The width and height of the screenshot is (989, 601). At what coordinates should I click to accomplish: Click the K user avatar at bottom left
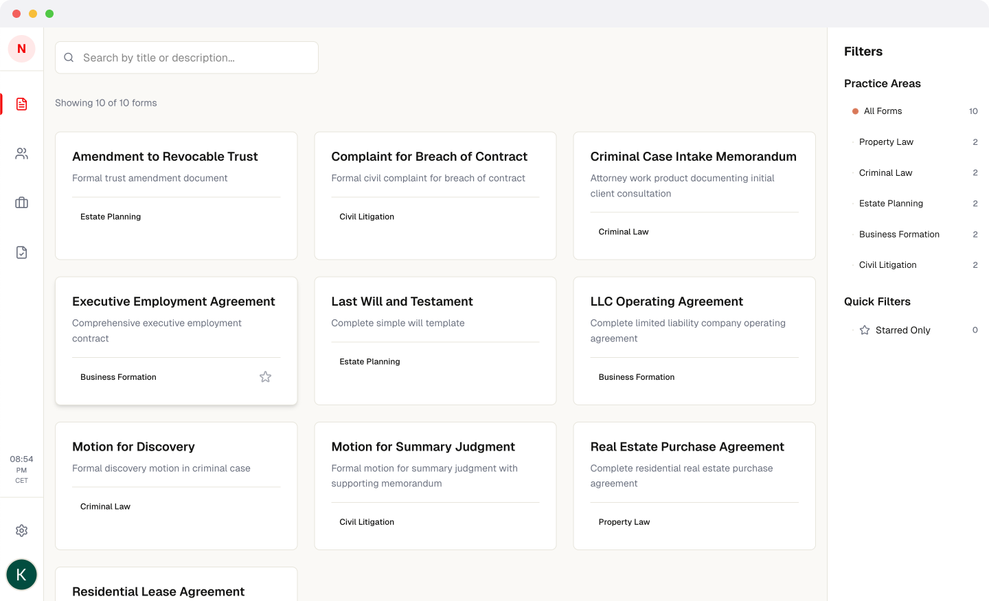[x=21, y=574]
